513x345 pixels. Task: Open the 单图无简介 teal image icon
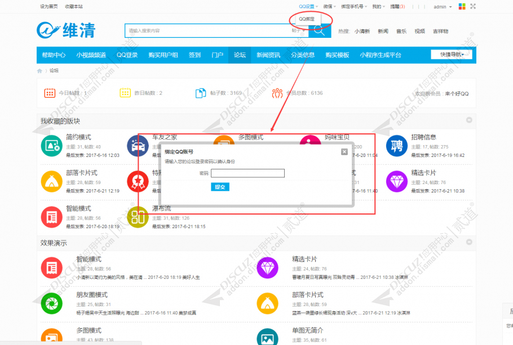(267, 337)
